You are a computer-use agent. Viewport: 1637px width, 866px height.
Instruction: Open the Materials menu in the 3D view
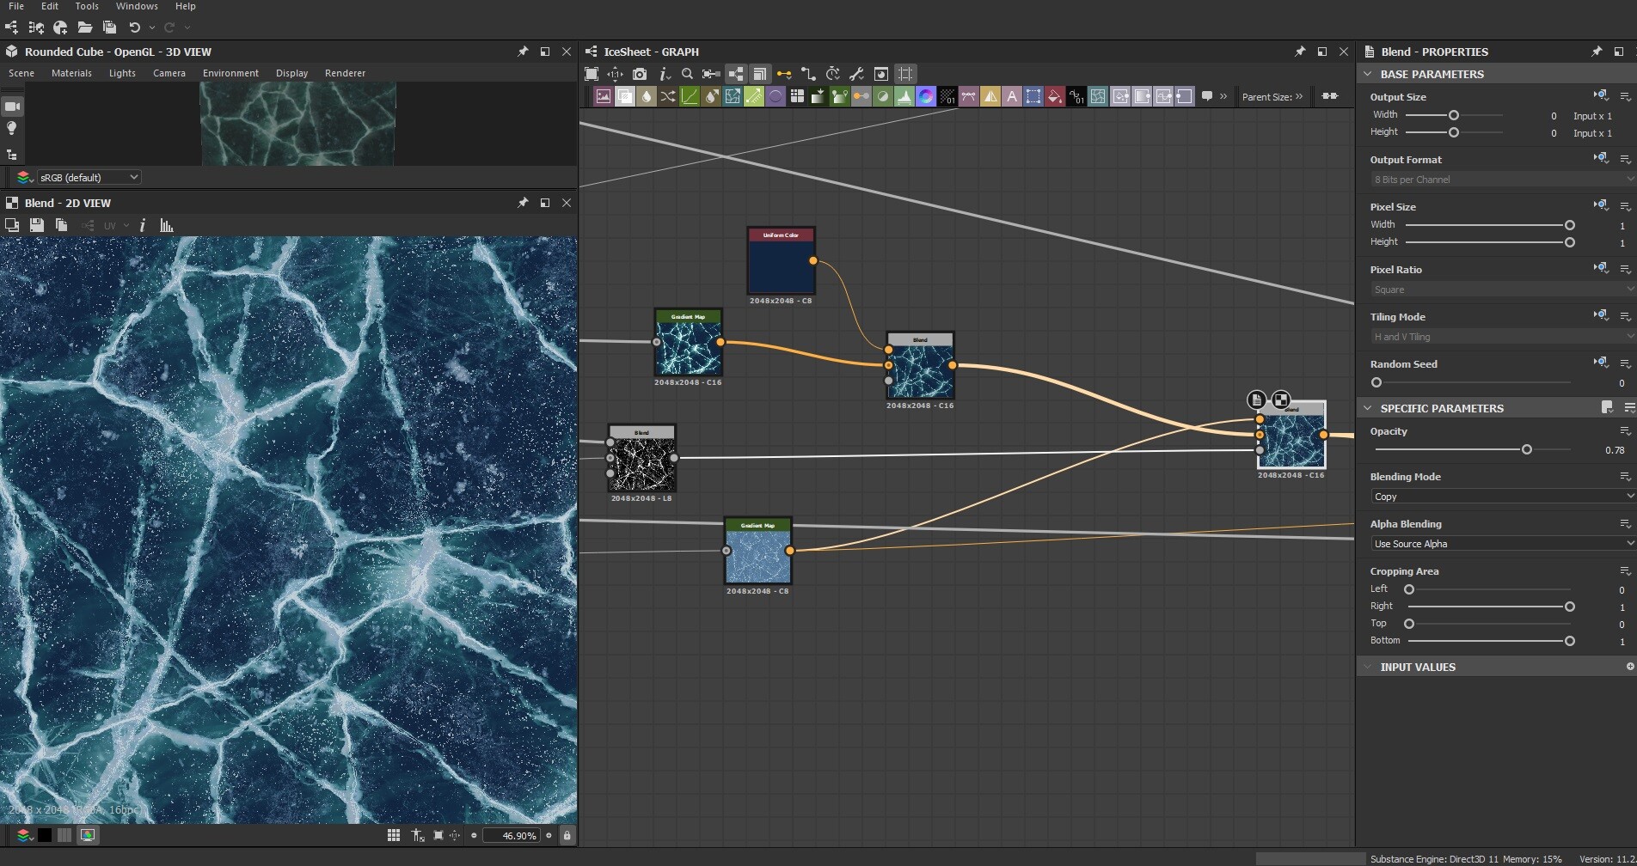pyautogui.click(x=71, y=73)
